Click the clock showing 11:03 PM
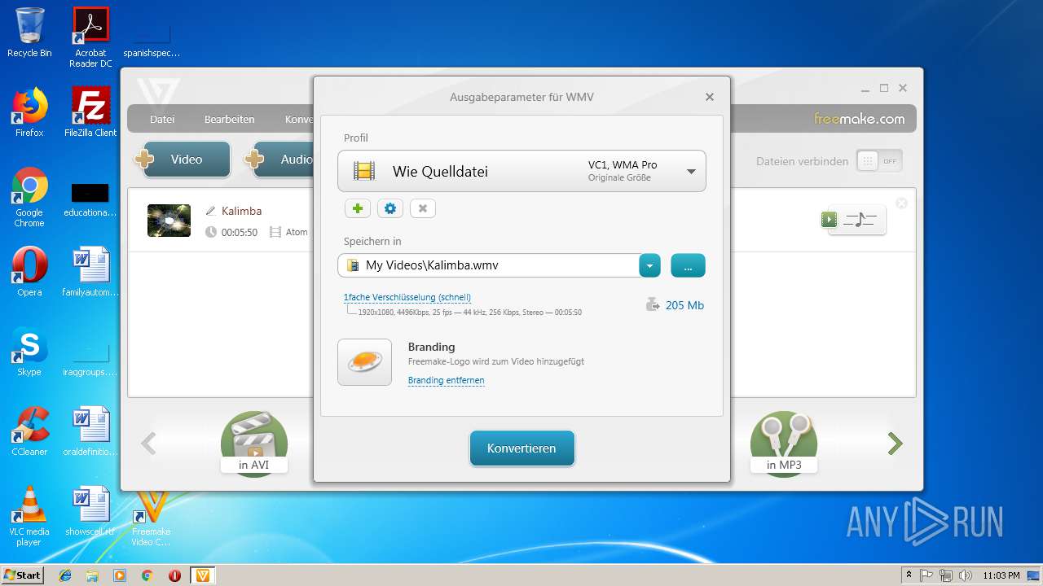 (x=1001, y=575)
